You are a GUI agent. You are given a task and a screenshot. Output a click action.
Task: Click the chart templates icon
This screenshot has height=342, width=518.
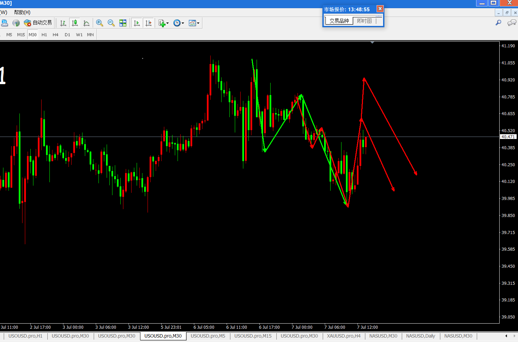pos(192,23)
